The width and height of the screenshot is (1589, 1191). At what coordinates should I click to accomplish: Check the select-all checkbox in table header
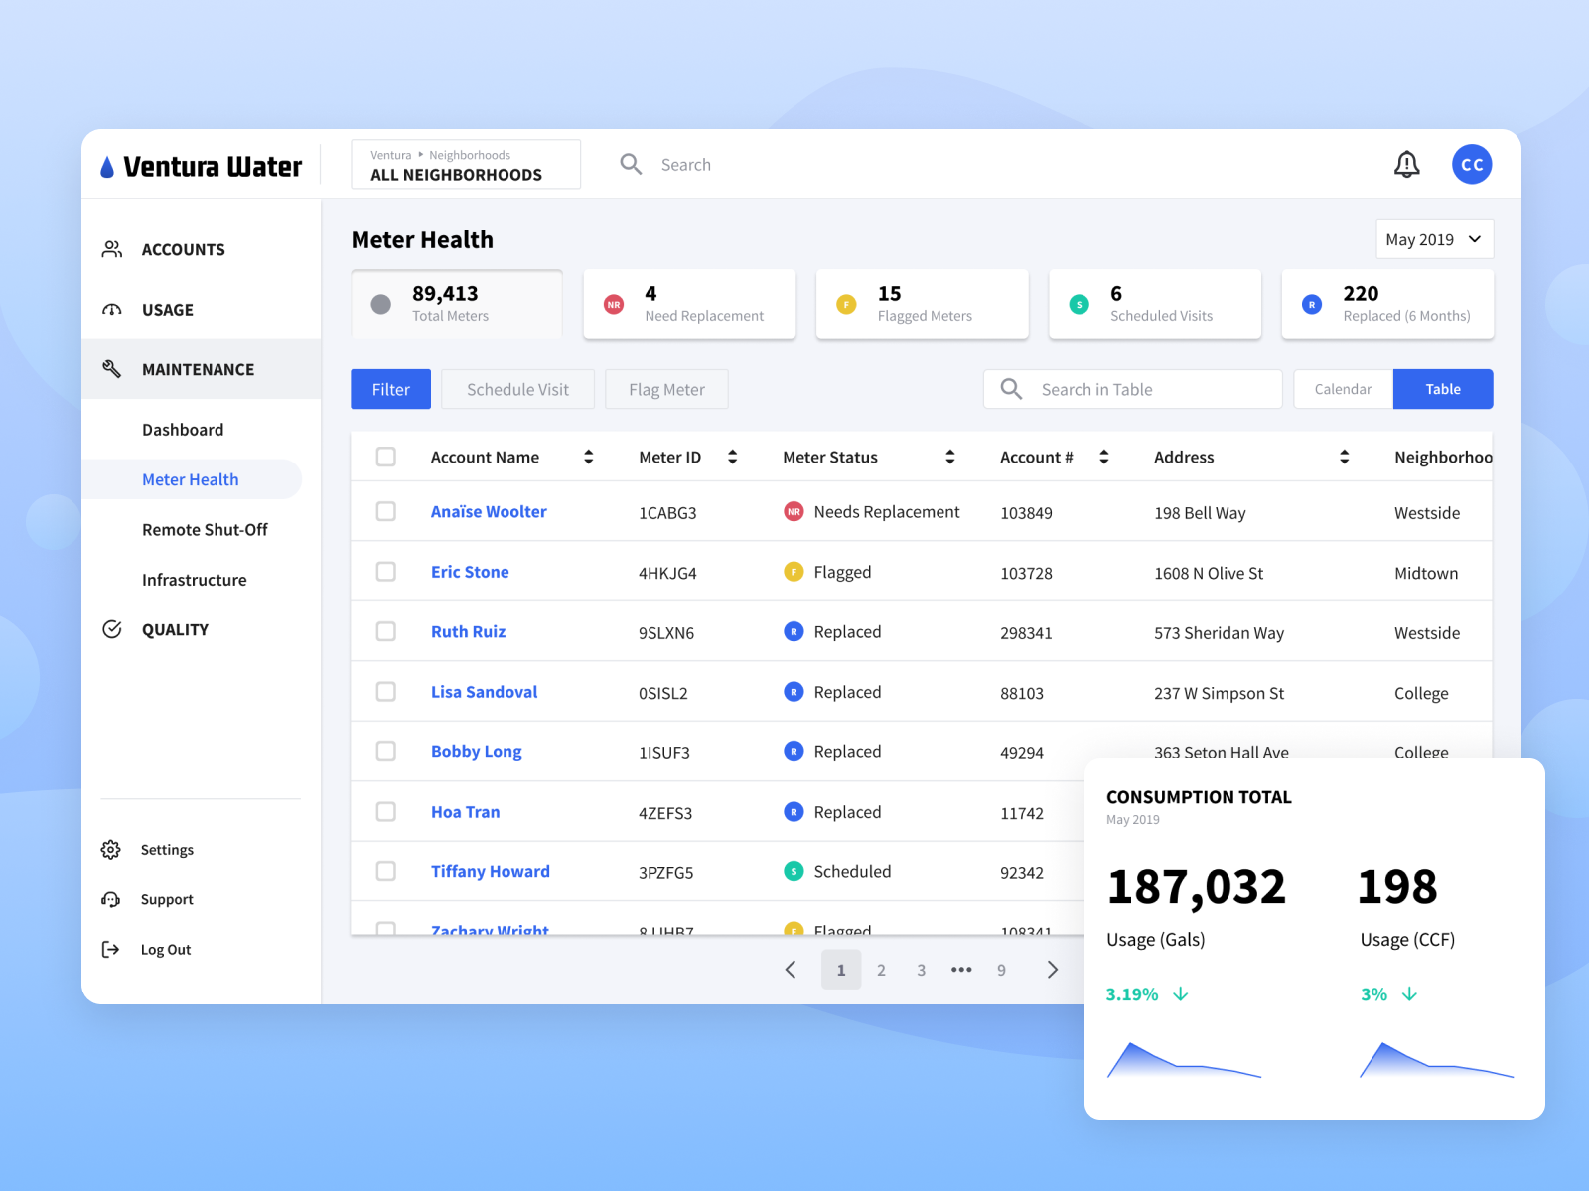coord(386,456)
